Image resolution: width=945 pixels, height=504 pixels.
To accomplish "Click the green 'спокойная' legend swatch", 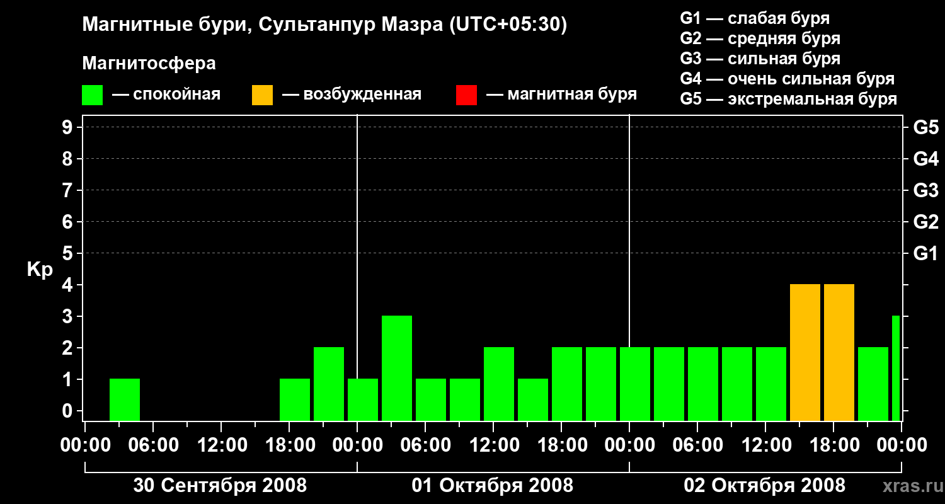I will pos(92,95).
